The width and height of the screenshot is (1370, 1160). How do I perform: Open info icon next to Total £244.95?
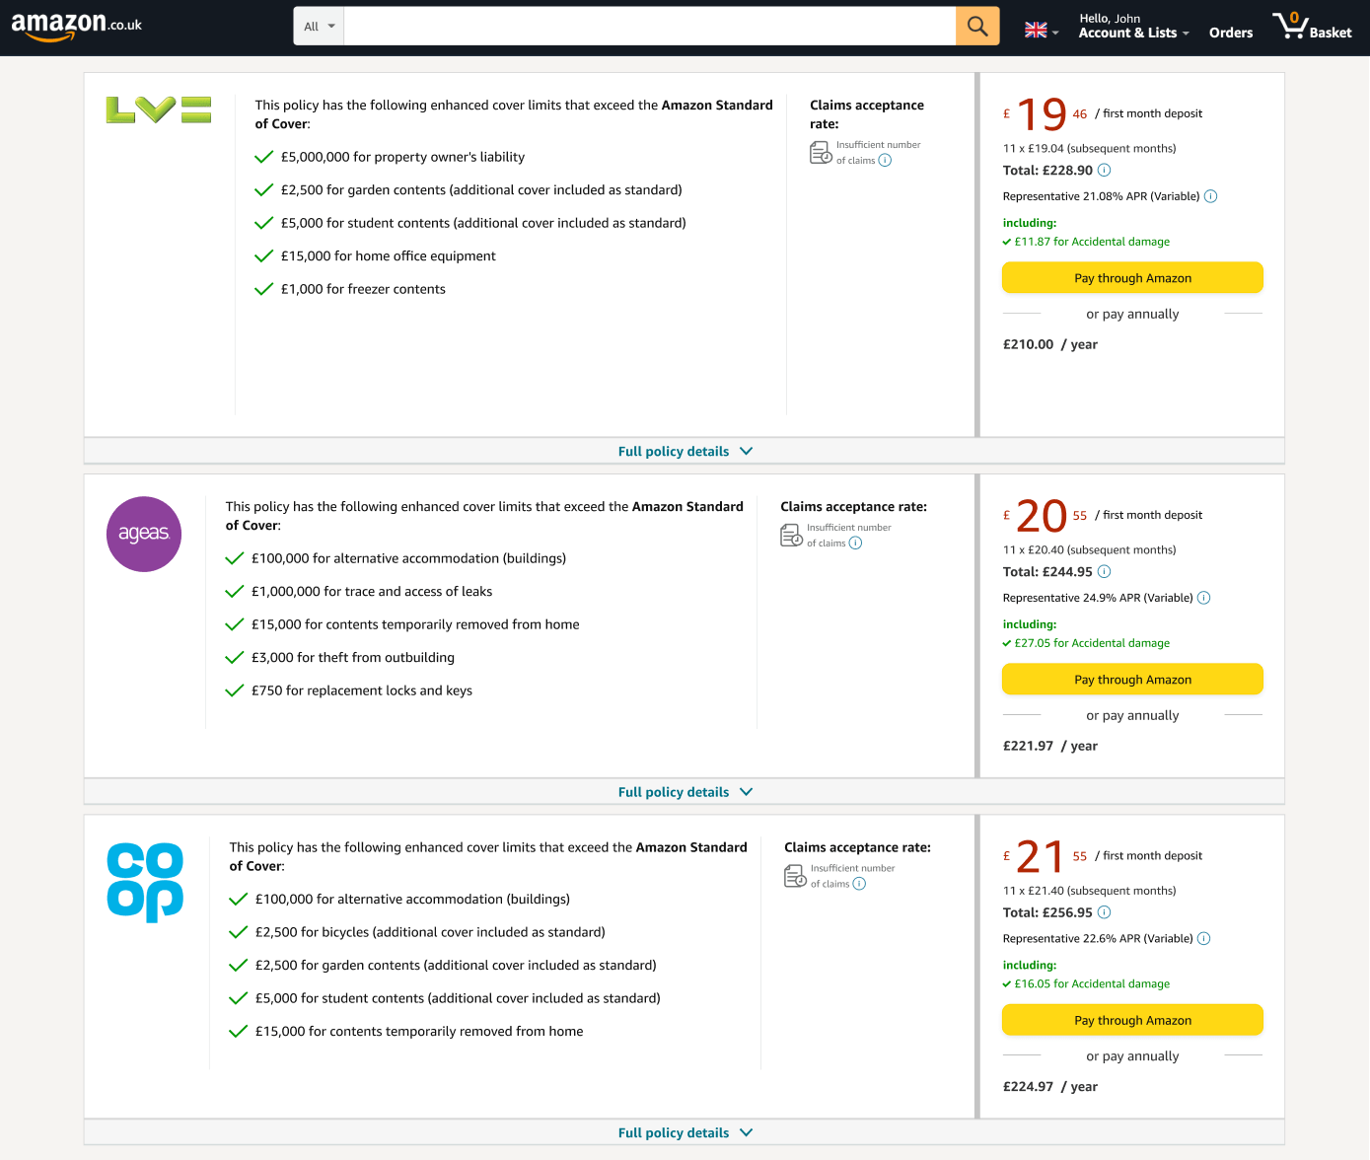point(1104,571)
